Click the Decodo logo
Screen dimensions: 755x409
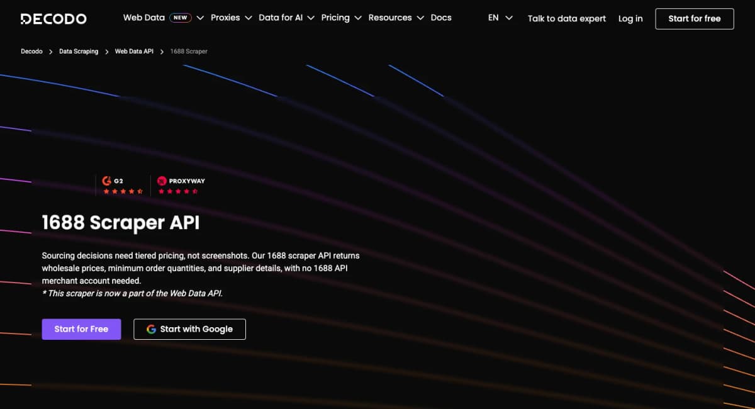(x=53, y=19)
